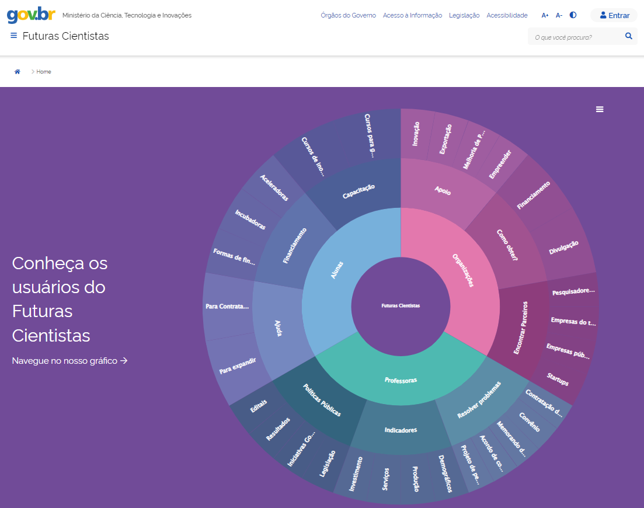Select the Políticas Públicas segment

(x=322, y=400)
